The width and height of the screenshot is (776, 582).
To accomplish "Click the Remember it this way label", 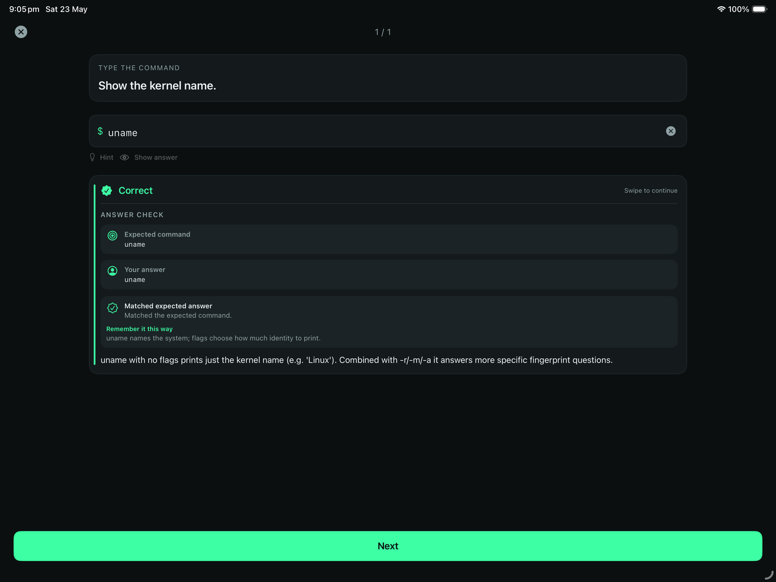I will point(139,329).
